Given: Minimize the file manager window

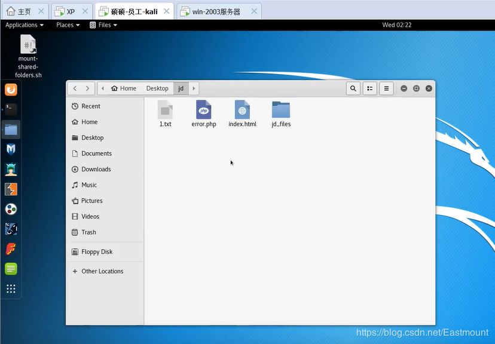Looking at the screenshot, I should coord(404,88).
